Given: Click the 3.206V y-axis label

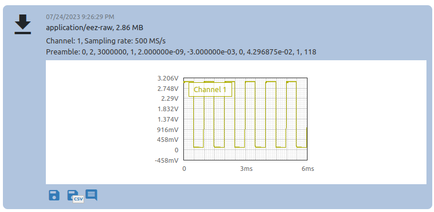Looking at the screenshot, I should pyautogui.click(x=168, y=78).
